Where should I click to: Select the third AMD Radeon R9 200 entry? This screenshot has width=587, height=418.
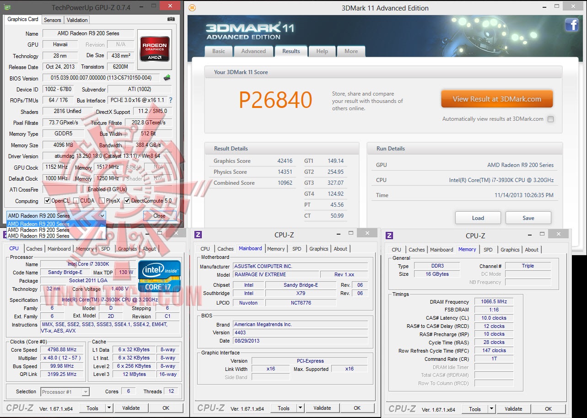coord(56,236)
